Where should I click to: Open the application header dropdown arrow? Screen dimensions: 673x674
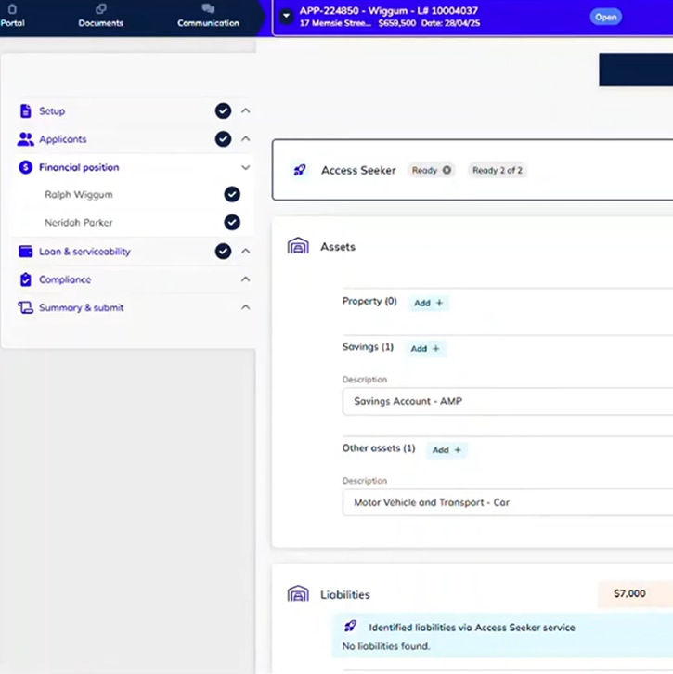[287, 16]
